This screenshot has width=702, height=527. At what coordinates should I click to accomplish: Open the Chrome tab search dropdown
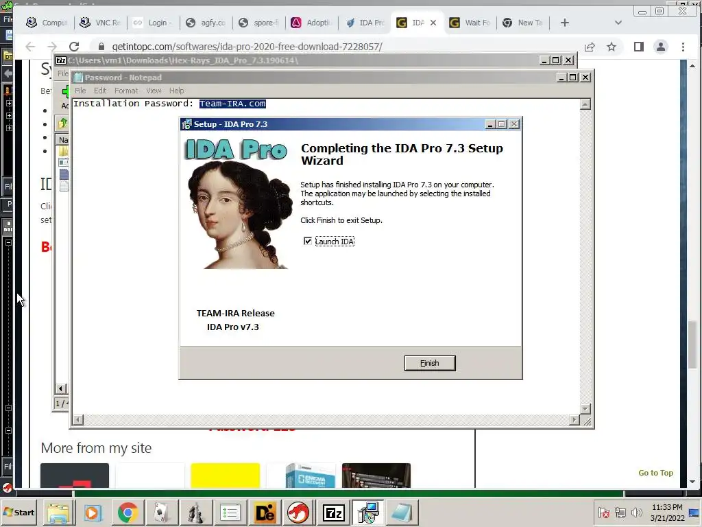pyautogui.click(x=618, y=23)
